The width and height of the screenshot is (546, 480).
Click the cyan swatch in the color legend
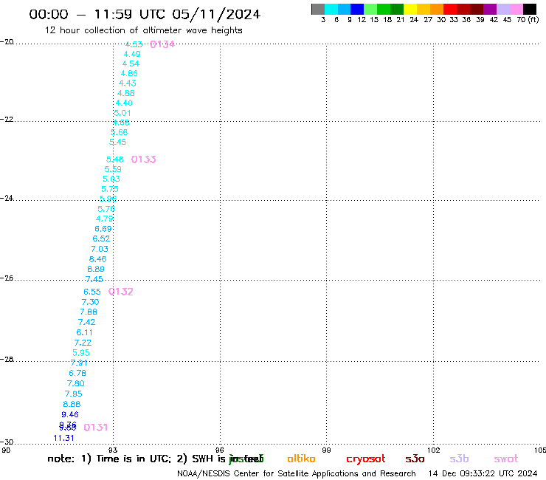331,9
